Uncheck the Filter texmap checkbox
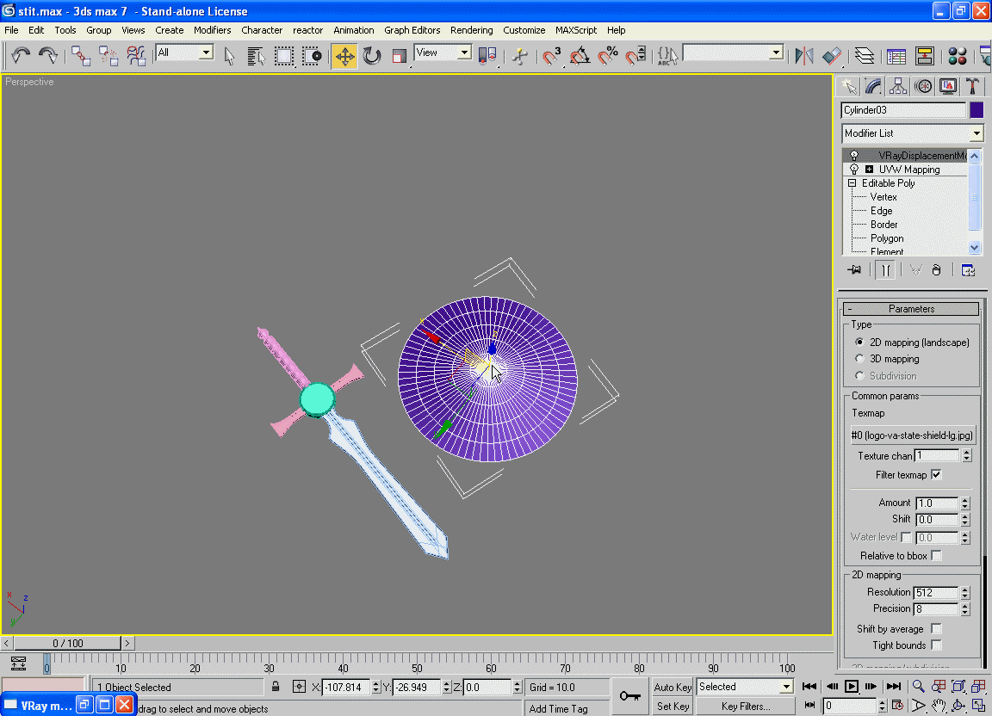The width and height of the screenshot is (992, 716). pos(936,475)
